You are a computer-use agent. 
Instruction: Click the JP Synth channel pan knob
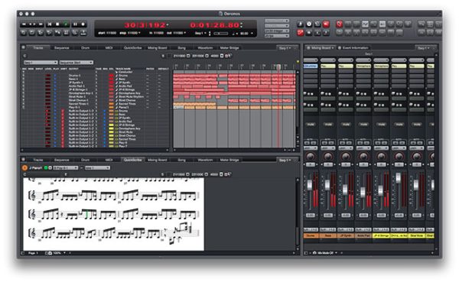[x=346, y=157]
